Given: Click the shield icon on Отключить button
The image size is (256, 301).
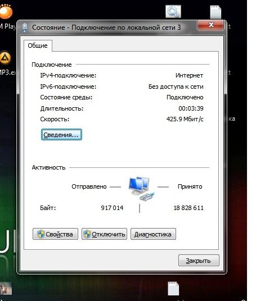Looking at the screenshot, I should pos(87,234).
